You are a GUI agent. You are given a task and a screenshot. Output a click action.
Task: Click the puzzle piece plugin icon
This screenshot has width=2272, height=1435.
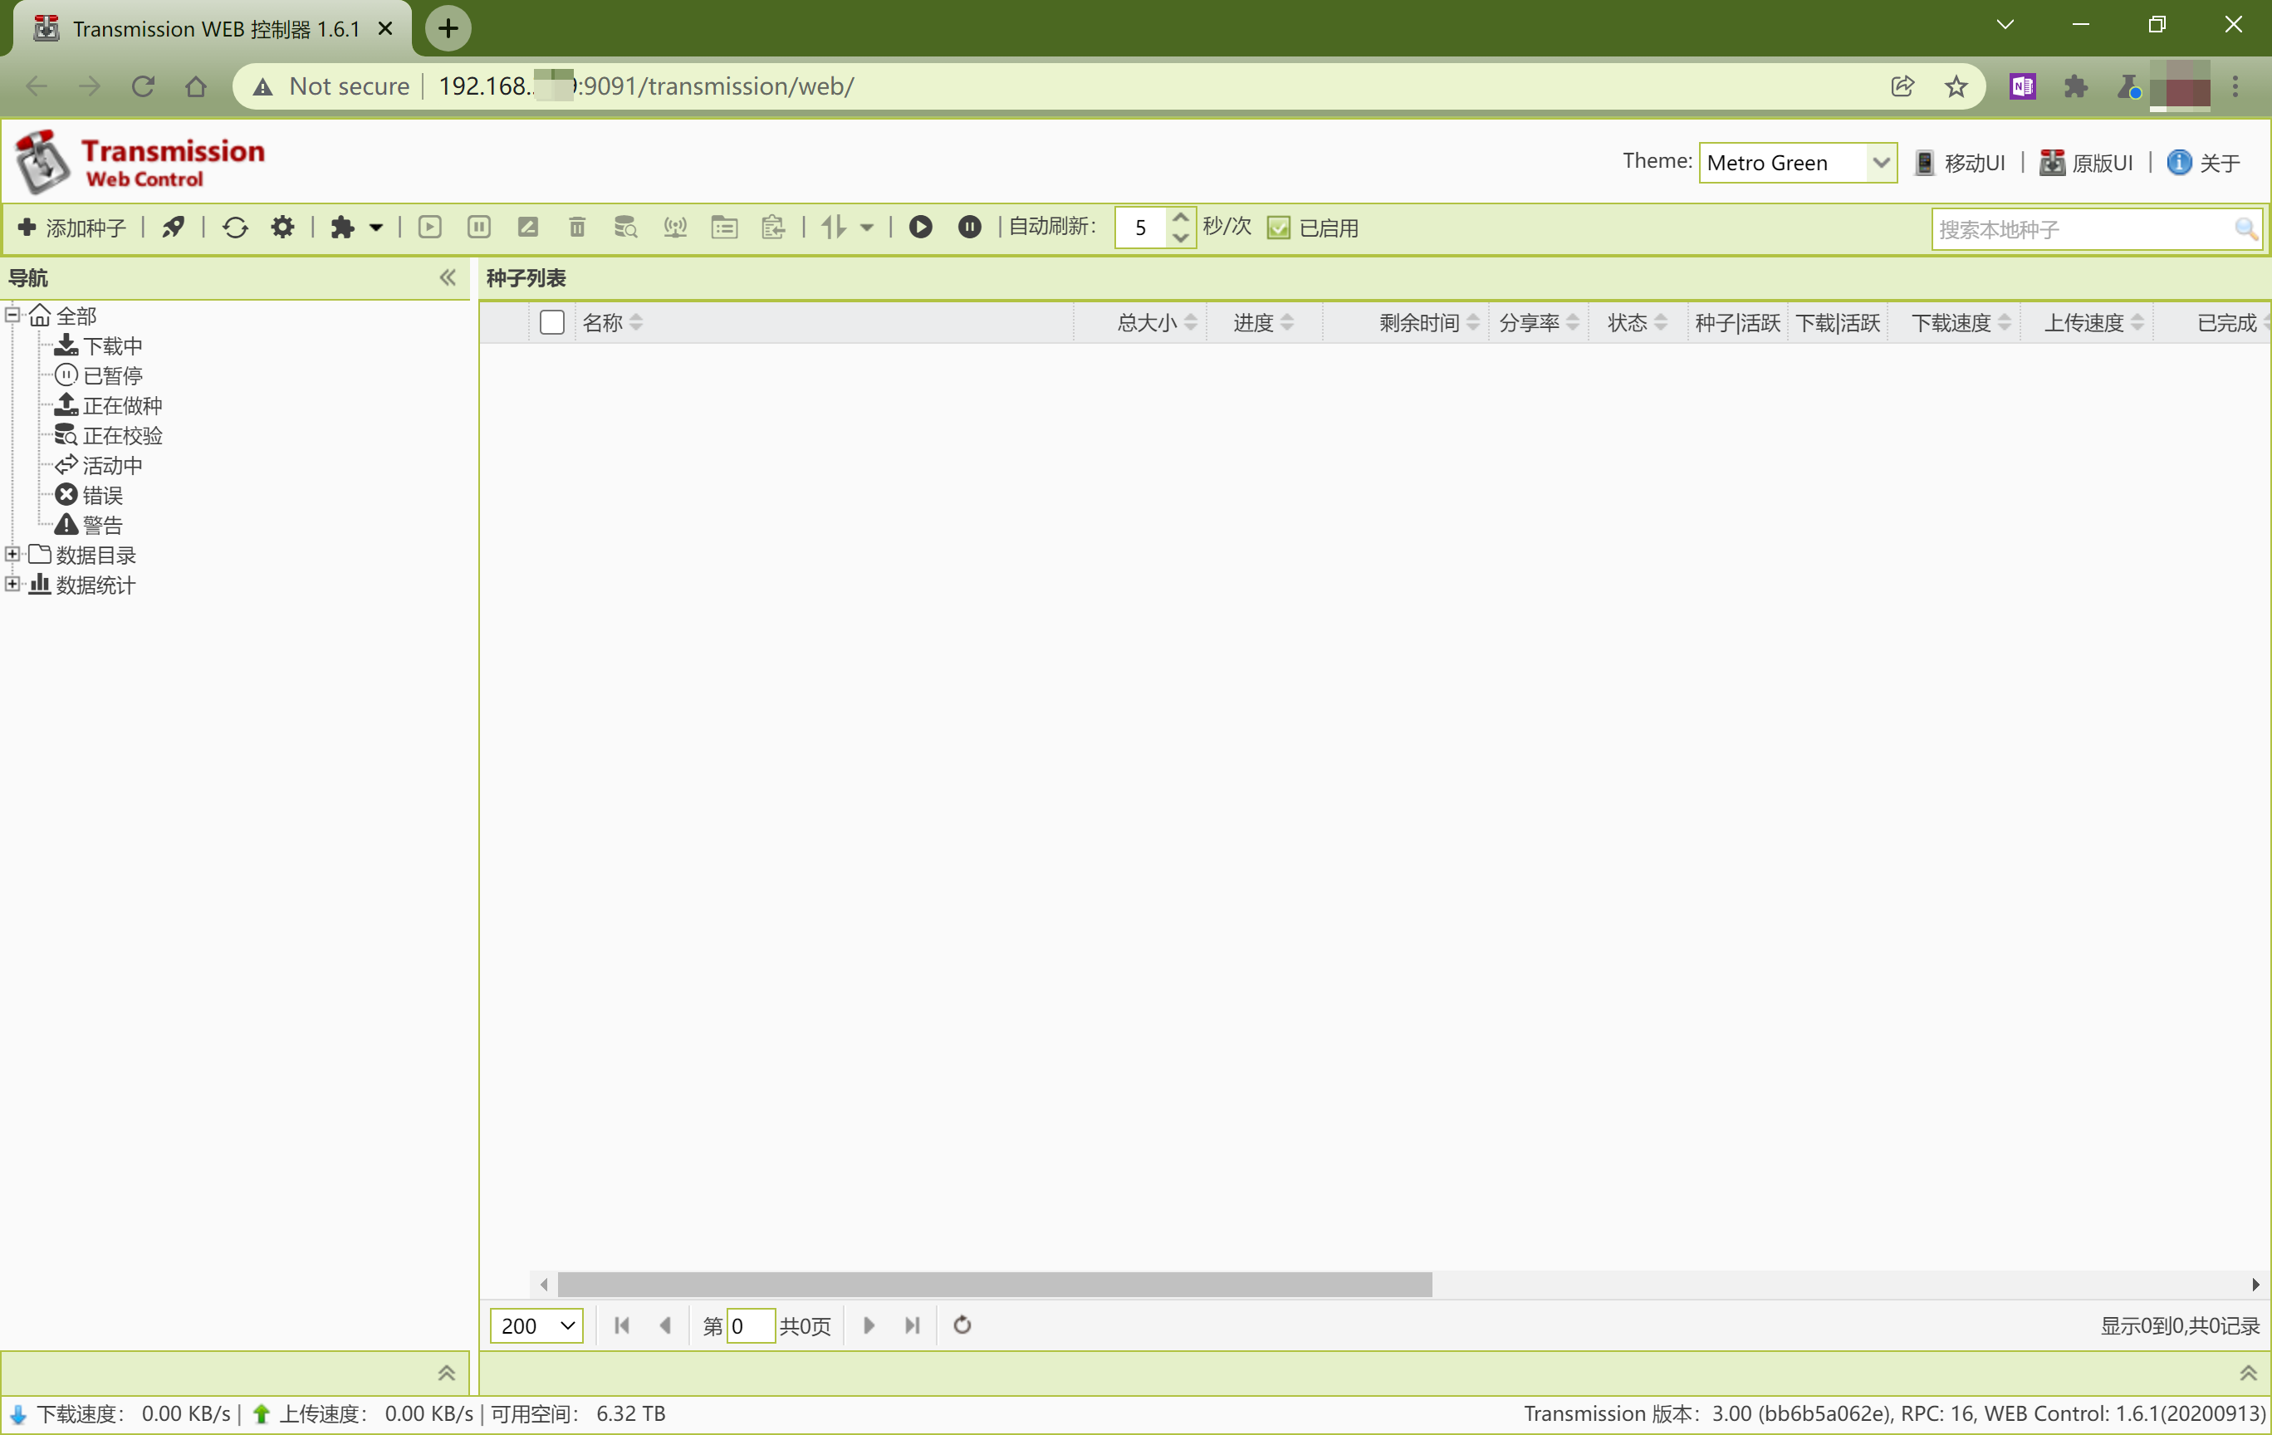342,228
